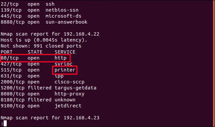Viewport: 215px width, 127px height.
Task: Click the 9100/tcp port entry
Action: 13,106
